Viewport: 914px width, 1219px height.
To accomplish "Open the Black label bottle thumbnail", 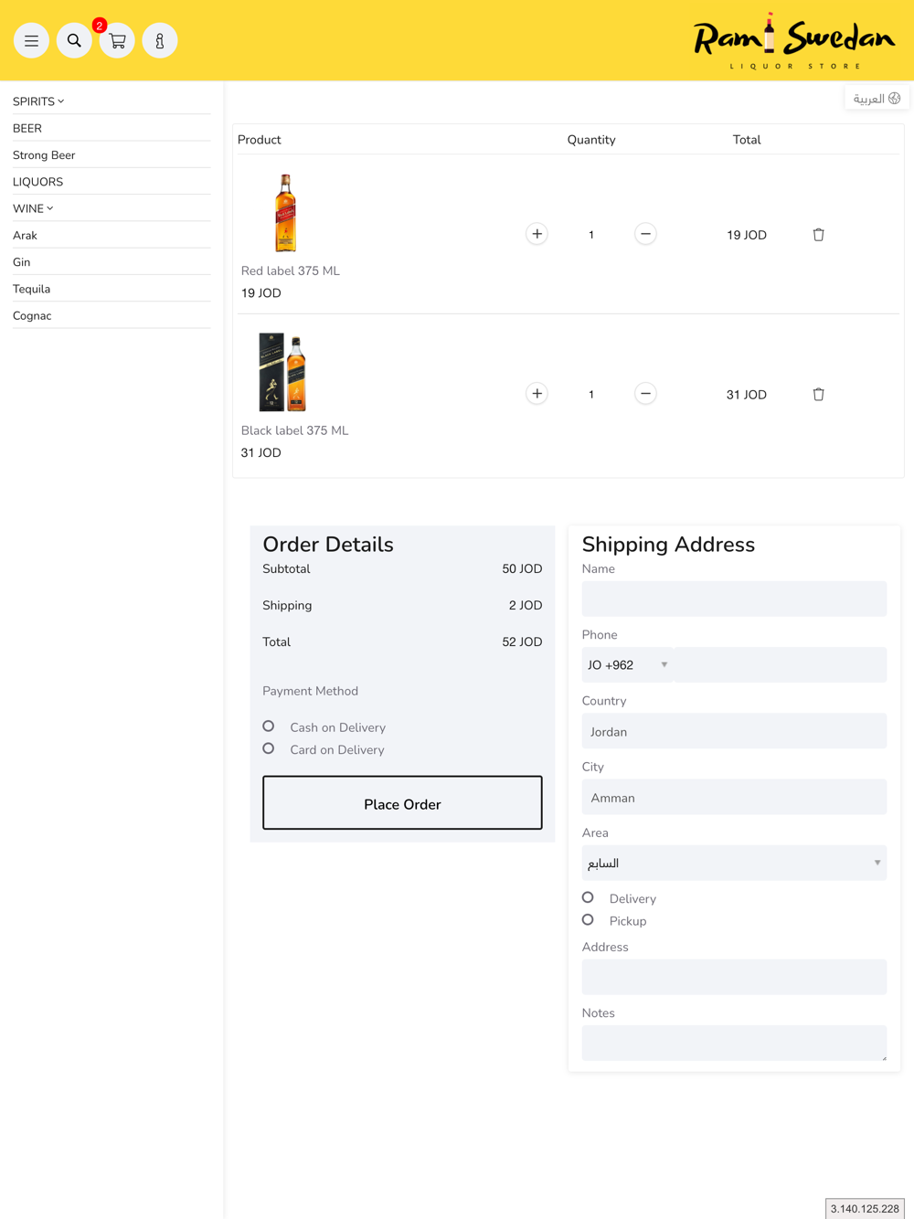I will (283, 372).
